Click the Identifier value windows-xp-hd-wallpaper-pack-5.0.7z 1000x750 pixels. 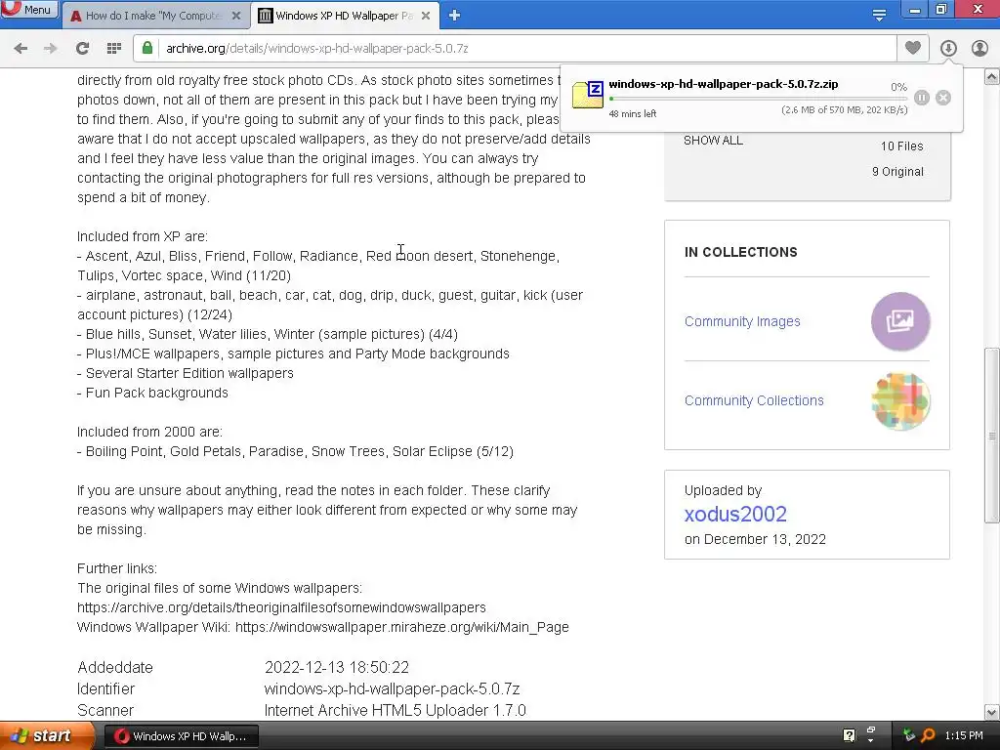[392, 689]
